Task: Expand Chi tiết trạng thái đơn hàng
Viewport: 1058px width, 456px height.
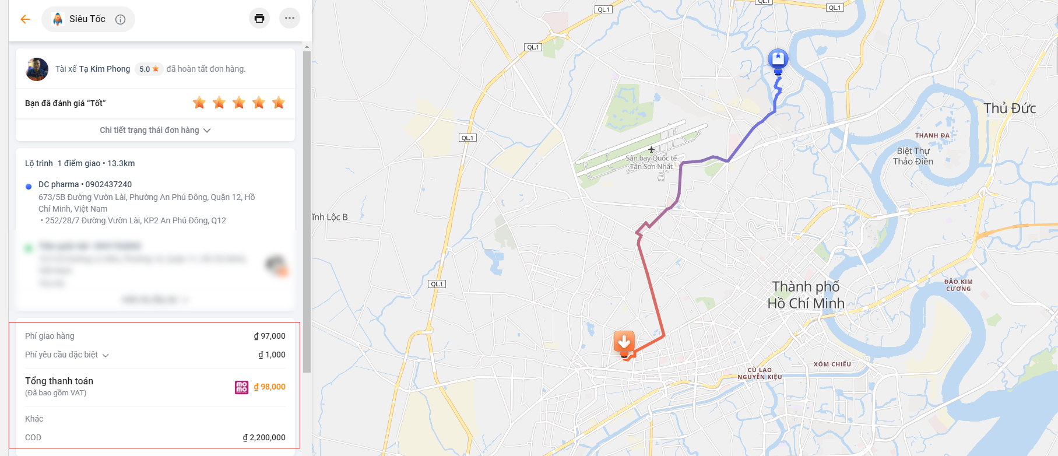Action: click(155, 130)
